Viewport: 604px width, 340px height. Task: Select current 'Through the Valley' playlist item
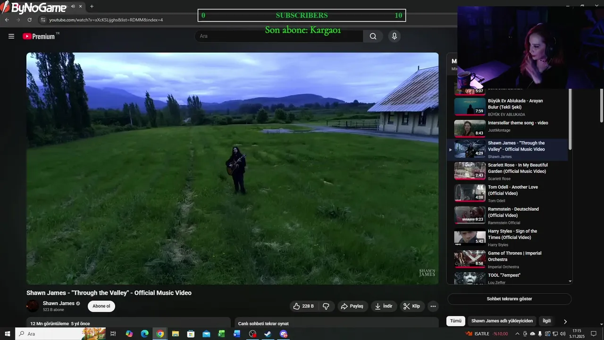click(507, 150)
